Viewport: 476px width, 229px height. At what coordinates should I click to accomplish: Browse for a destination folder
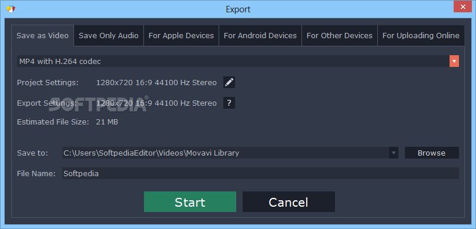pos(432,153)
